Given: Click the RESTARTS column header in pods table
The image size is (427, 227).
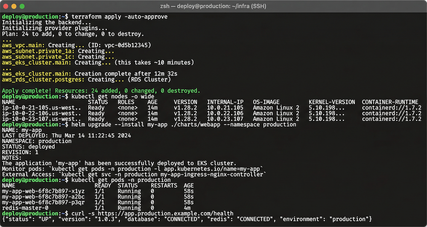Looking at the screenshot, I should click(164, 186).
